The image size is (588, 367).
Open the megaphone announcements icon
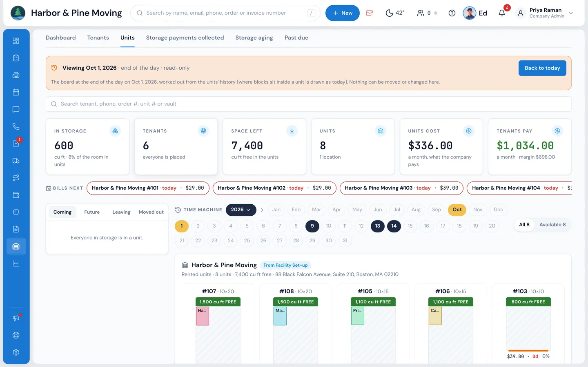(16, 318)
